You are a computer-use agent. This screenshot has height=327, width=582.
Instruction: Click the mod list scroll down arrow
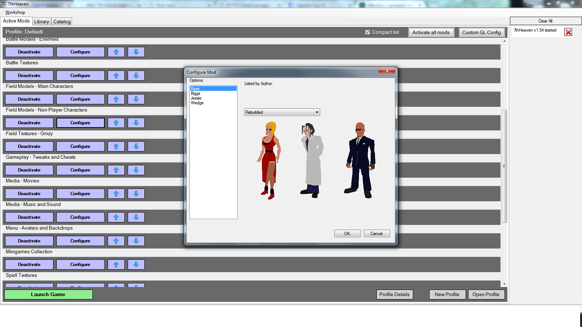tap(504, 284)
